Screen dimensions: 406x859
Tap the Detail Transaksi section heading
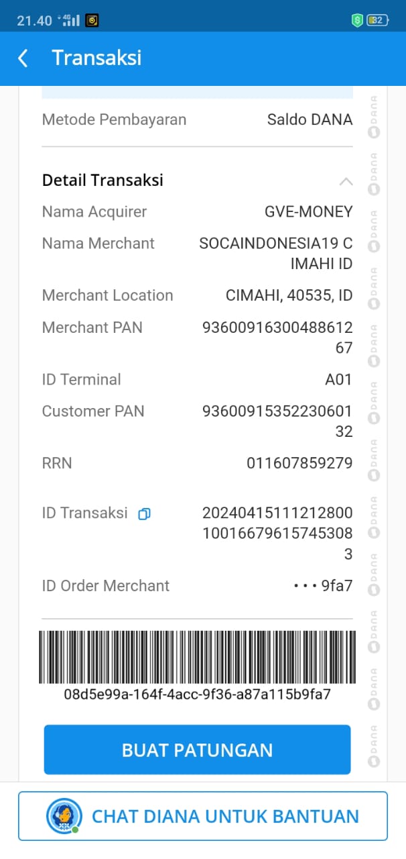(x=103, y=180)
